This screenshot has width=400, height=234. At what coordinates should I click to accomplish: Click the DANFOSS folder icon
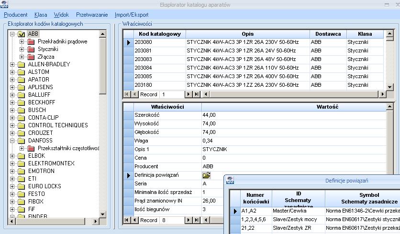click(x=22, y=141)
